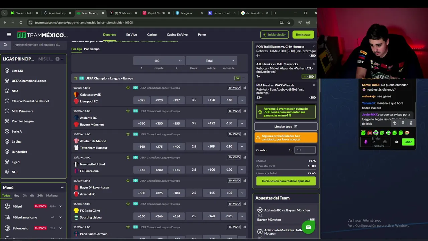
Task: Reply to JavierMXX chat message
Action: coord(395,123)
